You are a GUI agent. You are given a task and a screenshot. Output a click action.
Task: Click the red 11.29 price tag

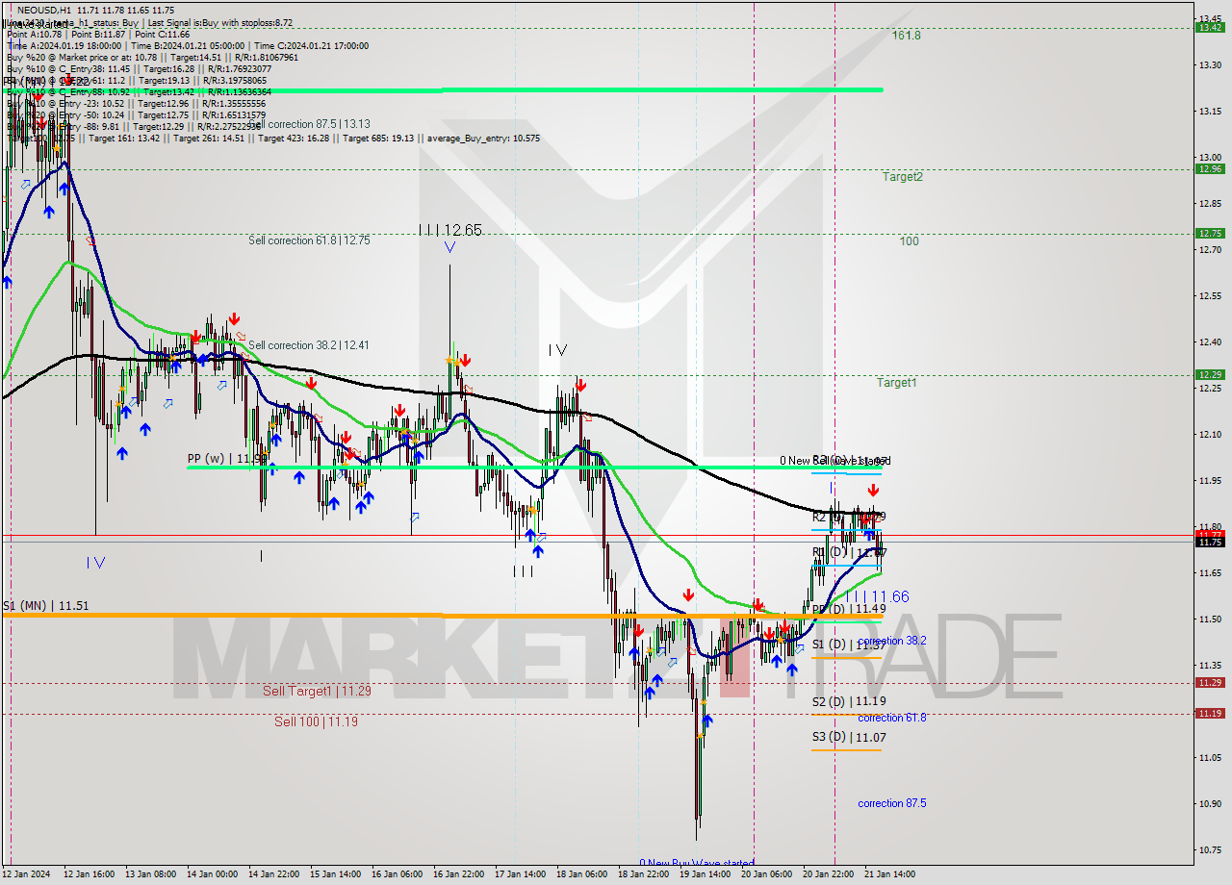pos(1209,682)
